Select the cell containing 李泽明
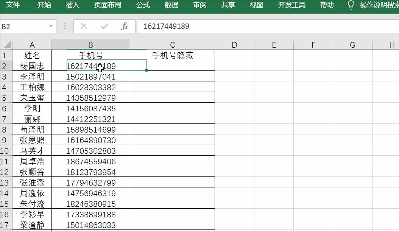This screenshot has height=231, width=399. coord(32,76)
